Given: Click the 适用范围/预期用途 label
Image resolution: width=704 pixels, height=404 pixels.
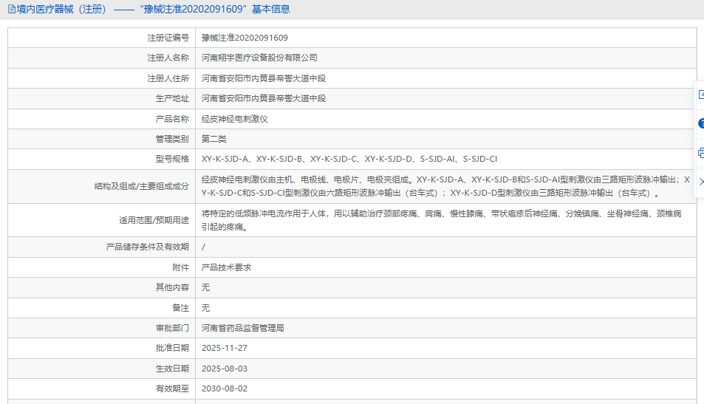Looking at the screenshot, I should 154,220.
